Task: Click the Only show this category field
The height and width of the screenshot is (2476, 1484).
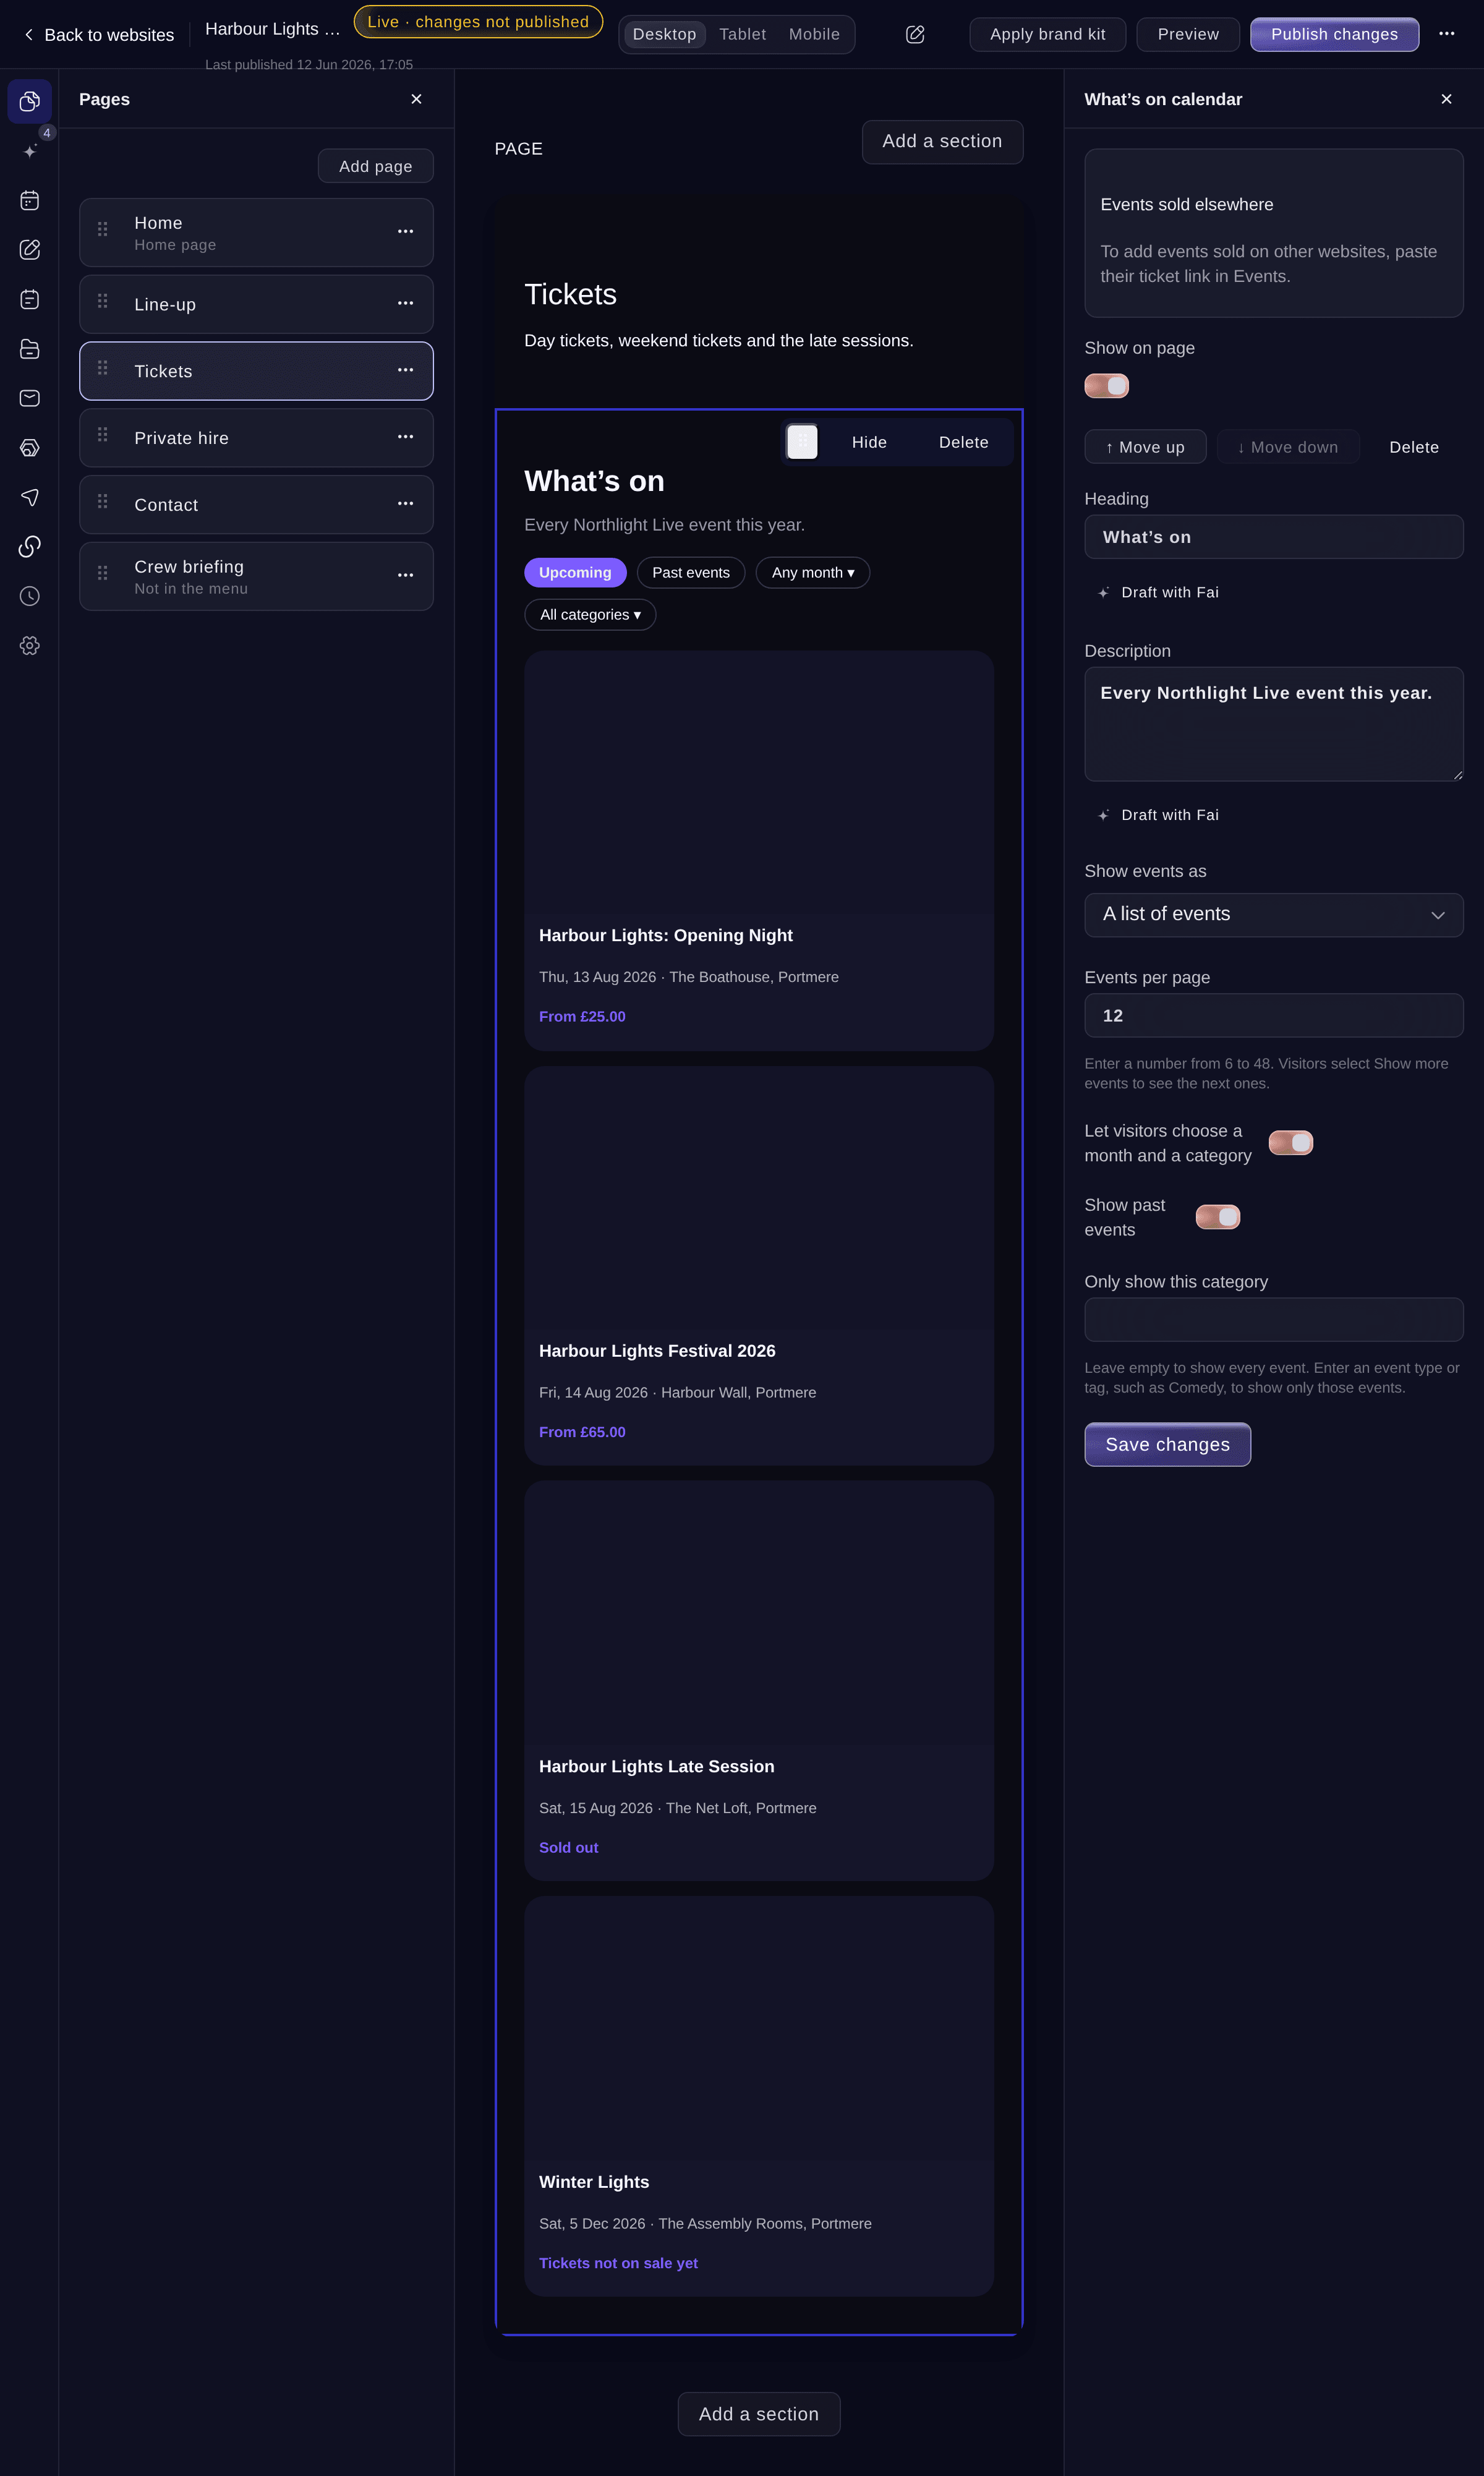Action: (1273, 1320)
